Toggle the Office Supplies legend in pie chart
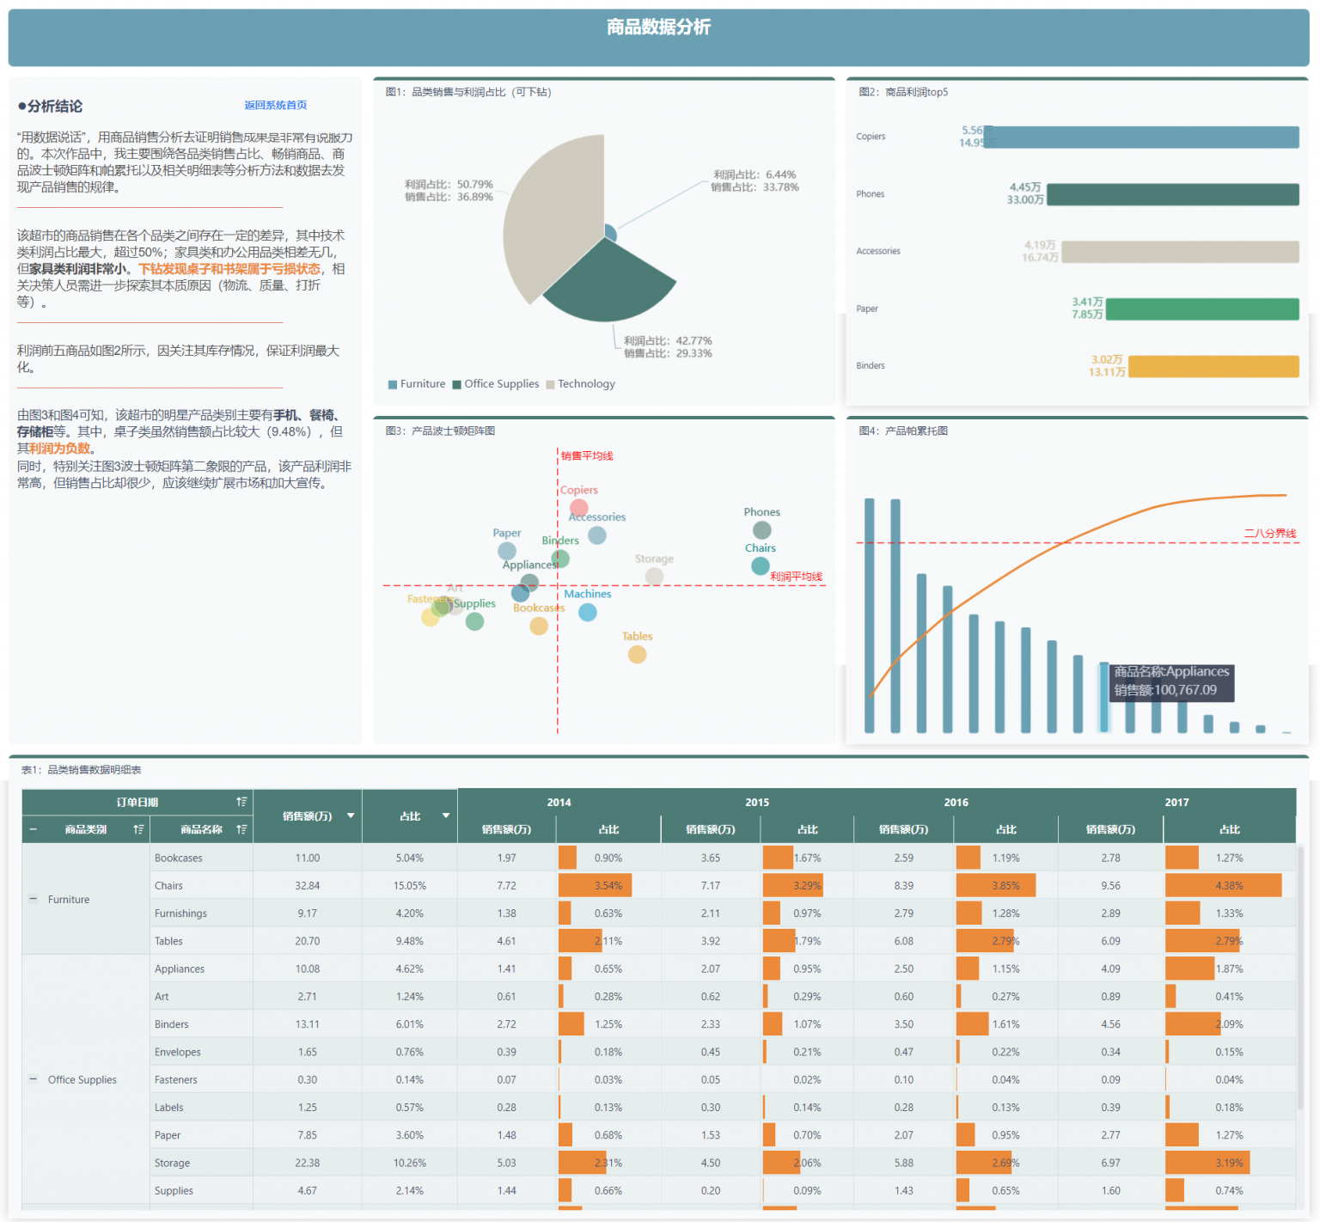 (496, 384)
